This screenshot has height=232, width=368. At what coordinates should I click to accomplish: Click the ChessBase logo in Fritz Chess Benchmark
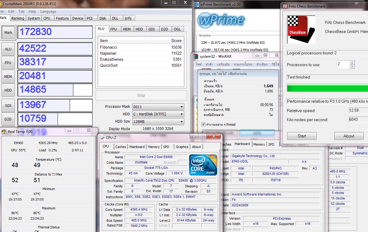pos(301,30)
